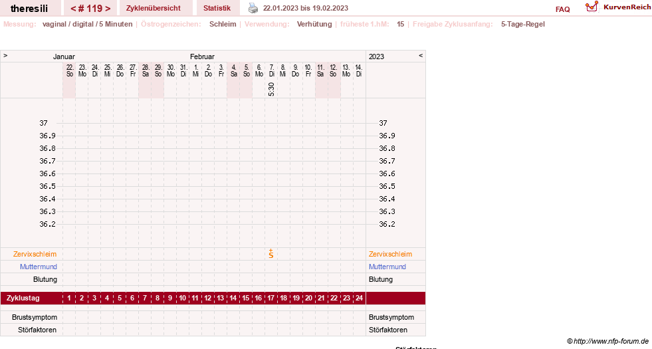
Task: Click date header 14. Di
Action: pyautogui.click(x=359, y=70)
